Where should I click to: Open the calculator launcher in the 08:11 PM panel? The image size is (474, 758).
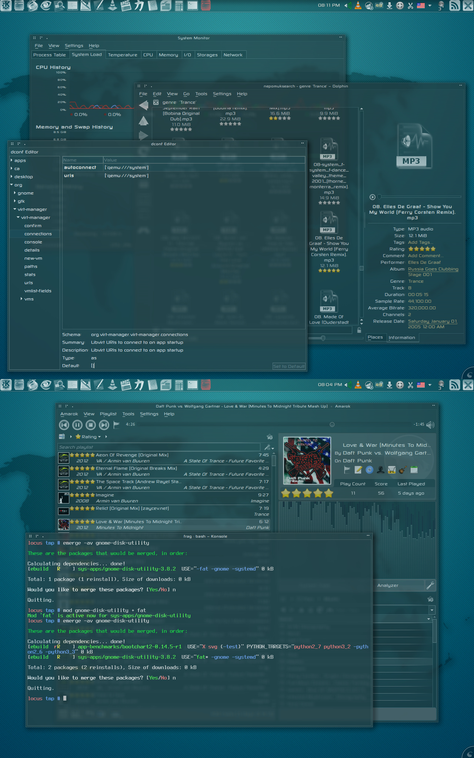point(179,6)
